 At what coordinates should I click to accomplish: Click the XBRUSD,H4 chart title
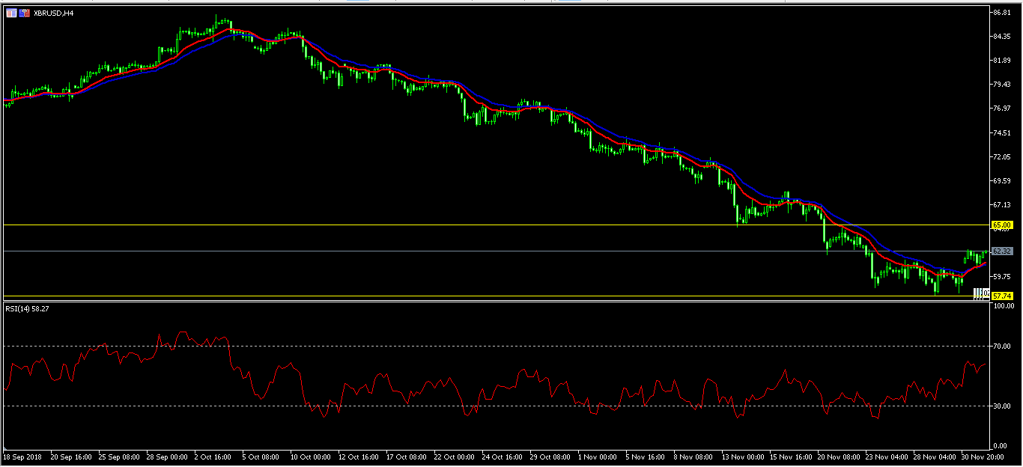[53, 13]
